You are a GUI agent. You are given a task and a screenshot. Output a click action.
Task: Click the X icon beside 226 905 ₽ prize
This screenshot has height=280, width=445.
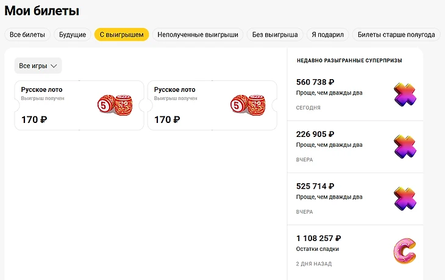405,147
